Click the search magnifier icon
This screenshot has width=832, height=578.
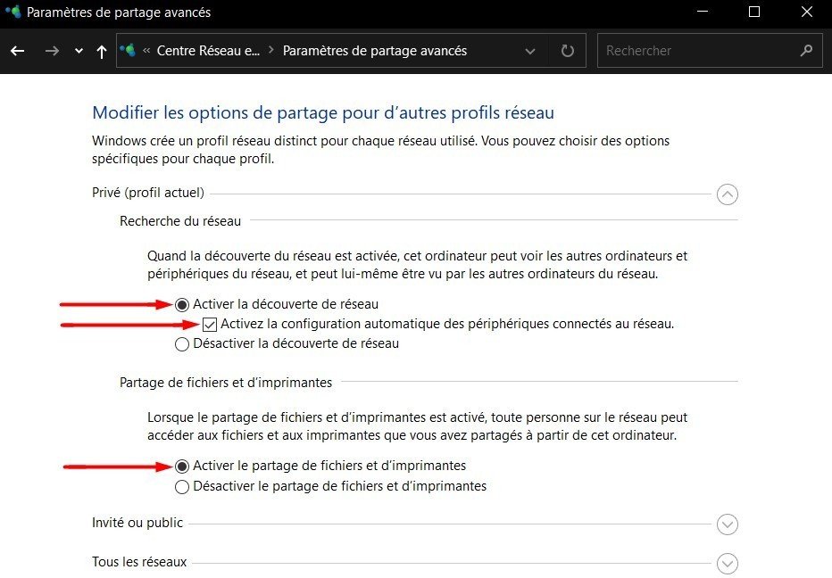pyautogui.click(x=806, y=50)
